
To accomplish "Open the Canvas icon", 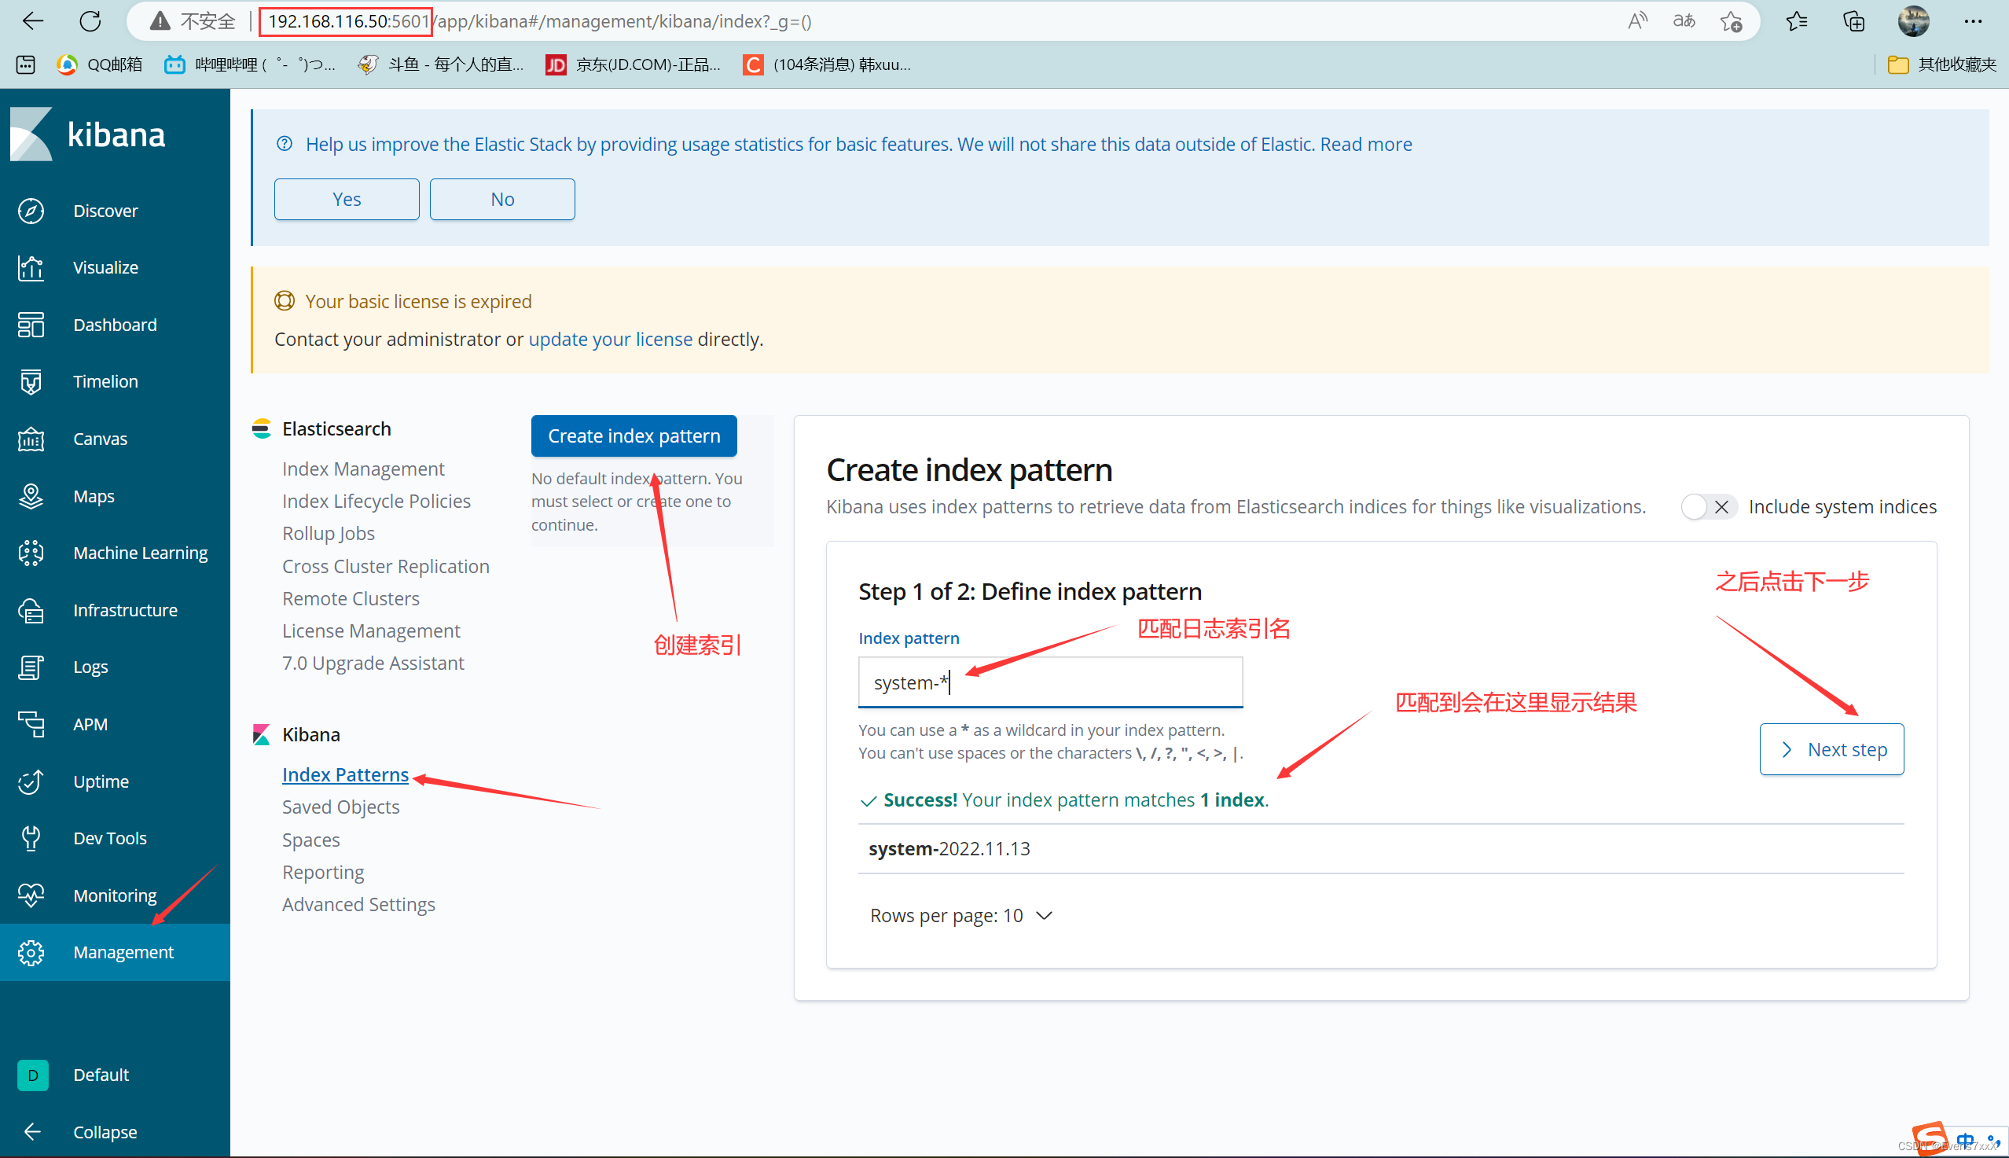I will 31,439.
